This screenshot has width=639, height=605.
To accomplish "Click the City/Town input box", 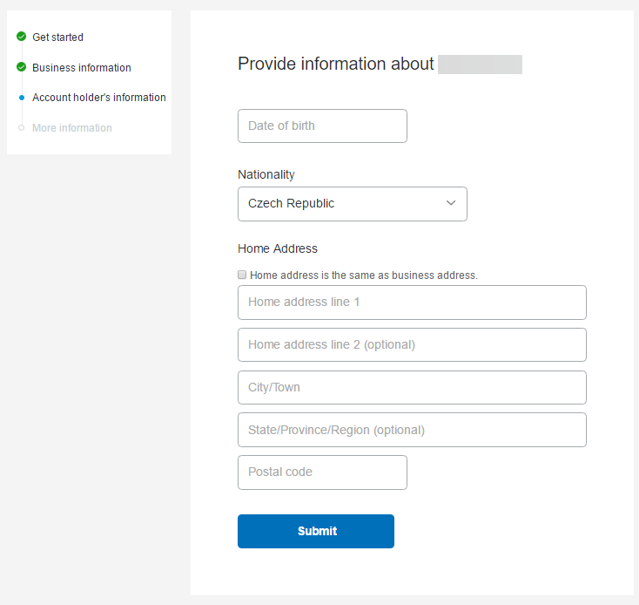I will [412, 387].
